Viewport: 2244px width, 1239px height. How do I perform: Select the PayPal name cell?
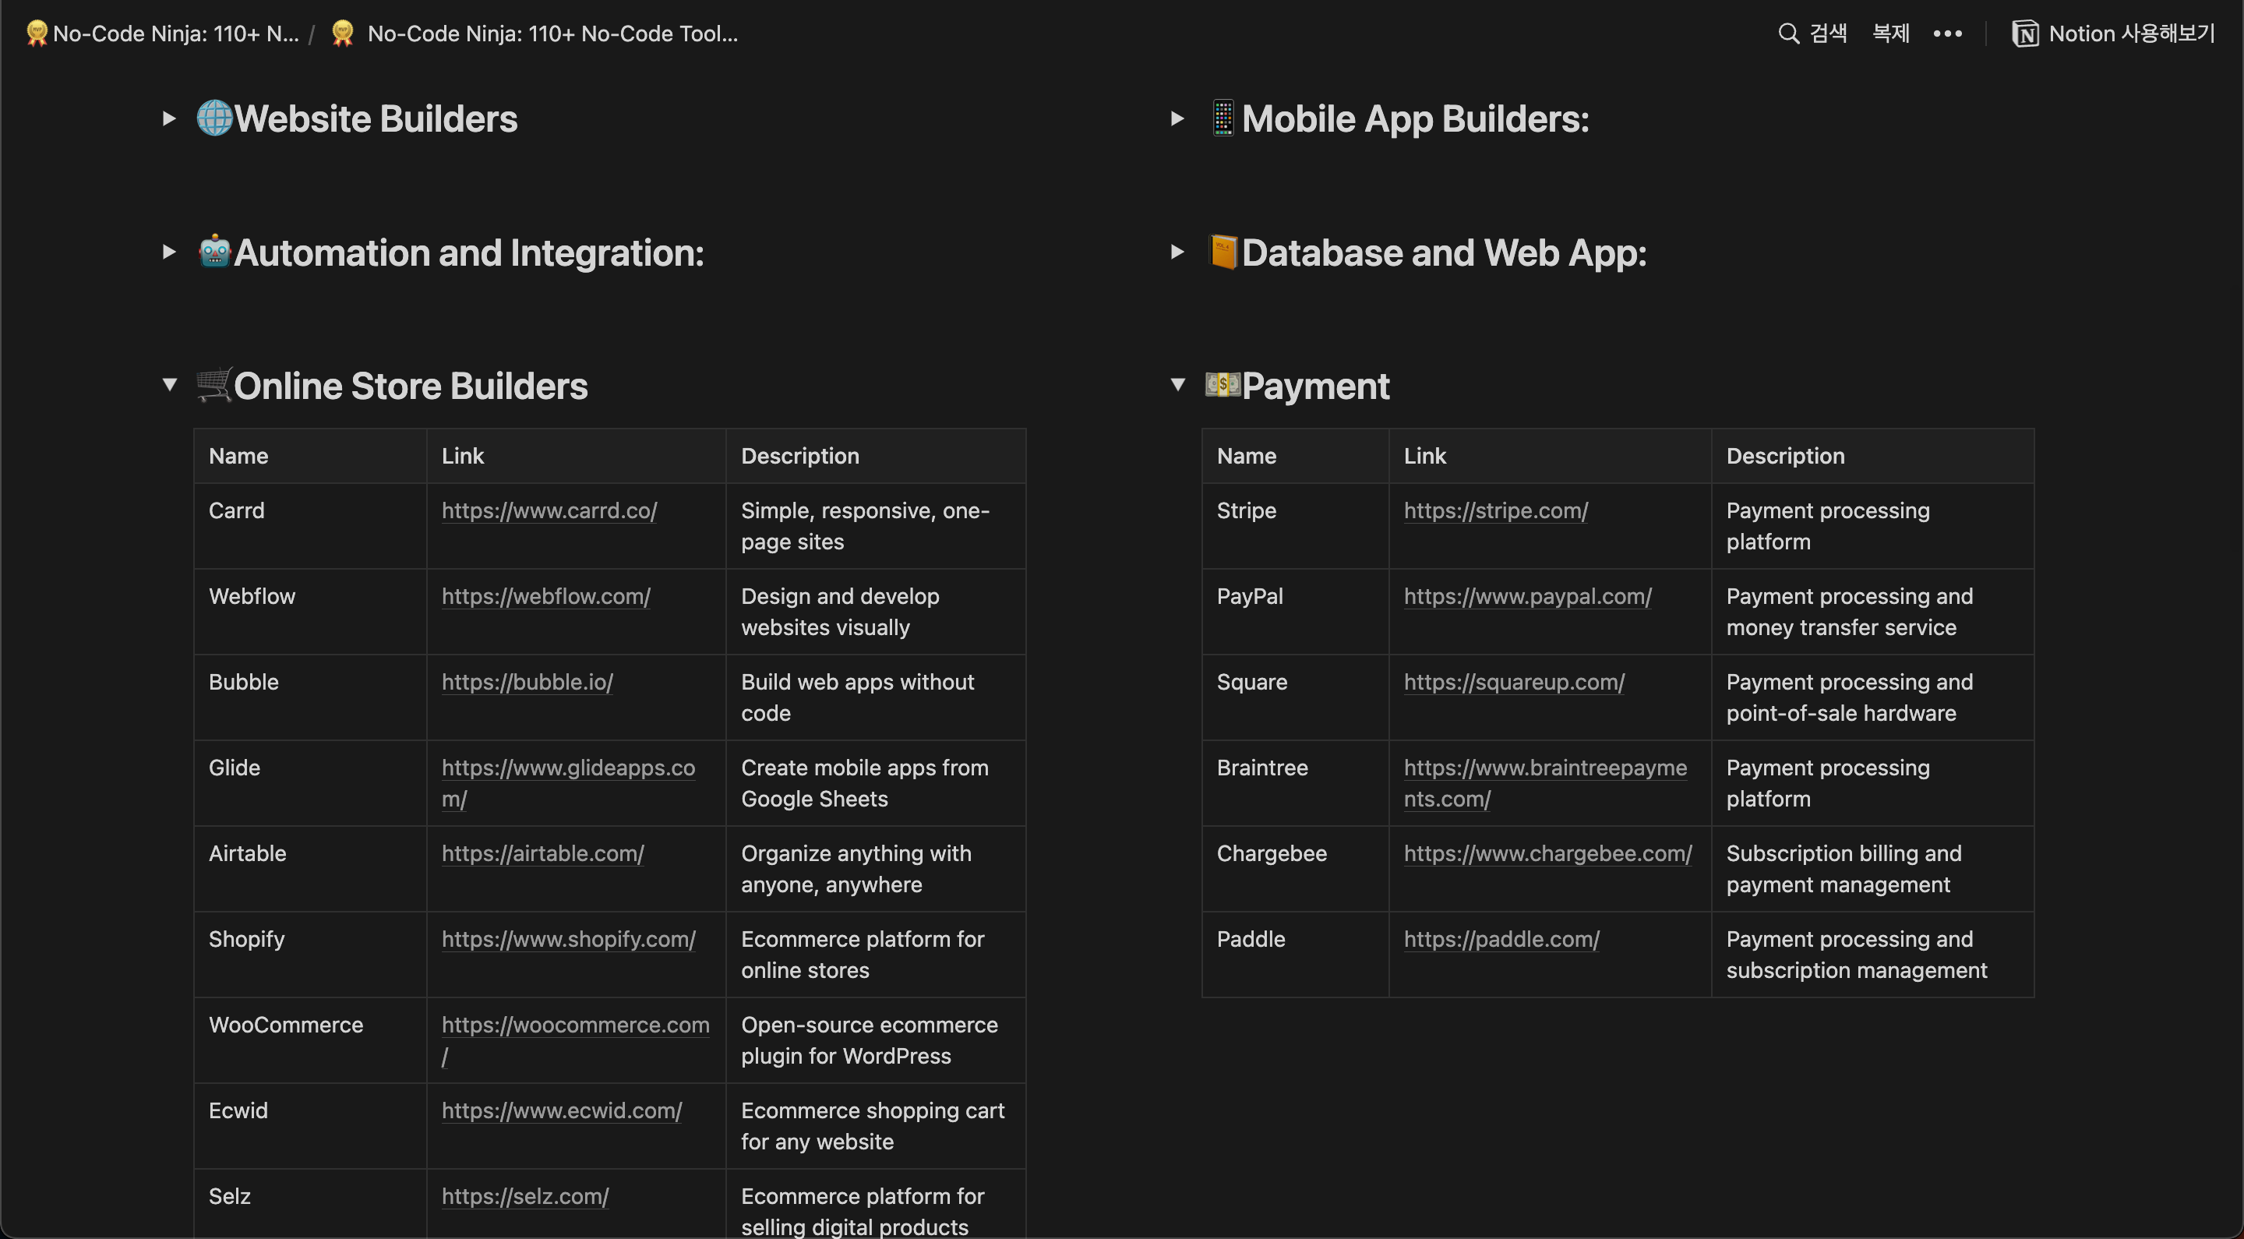pyautogui.click(x=1295, y=612)
